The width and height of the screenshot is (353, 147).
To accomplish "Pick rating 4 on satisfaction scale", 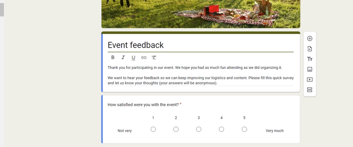I will tap(222, 129).
